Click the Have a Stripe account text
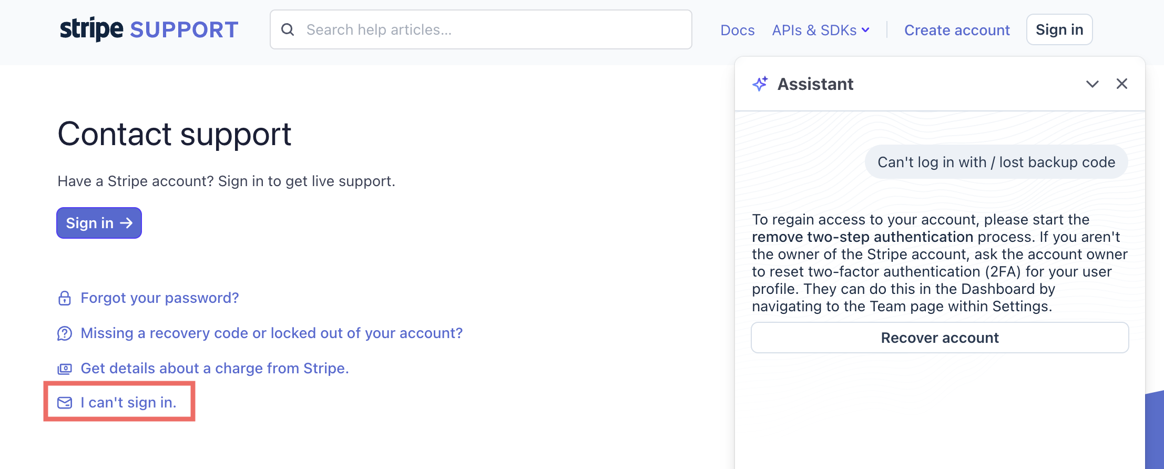The height and width of the screenshot is (469, 1164). [x=226, y=181]
